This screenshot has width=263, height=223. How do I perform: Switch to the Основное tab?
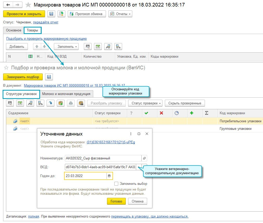(x=14, y=30)
